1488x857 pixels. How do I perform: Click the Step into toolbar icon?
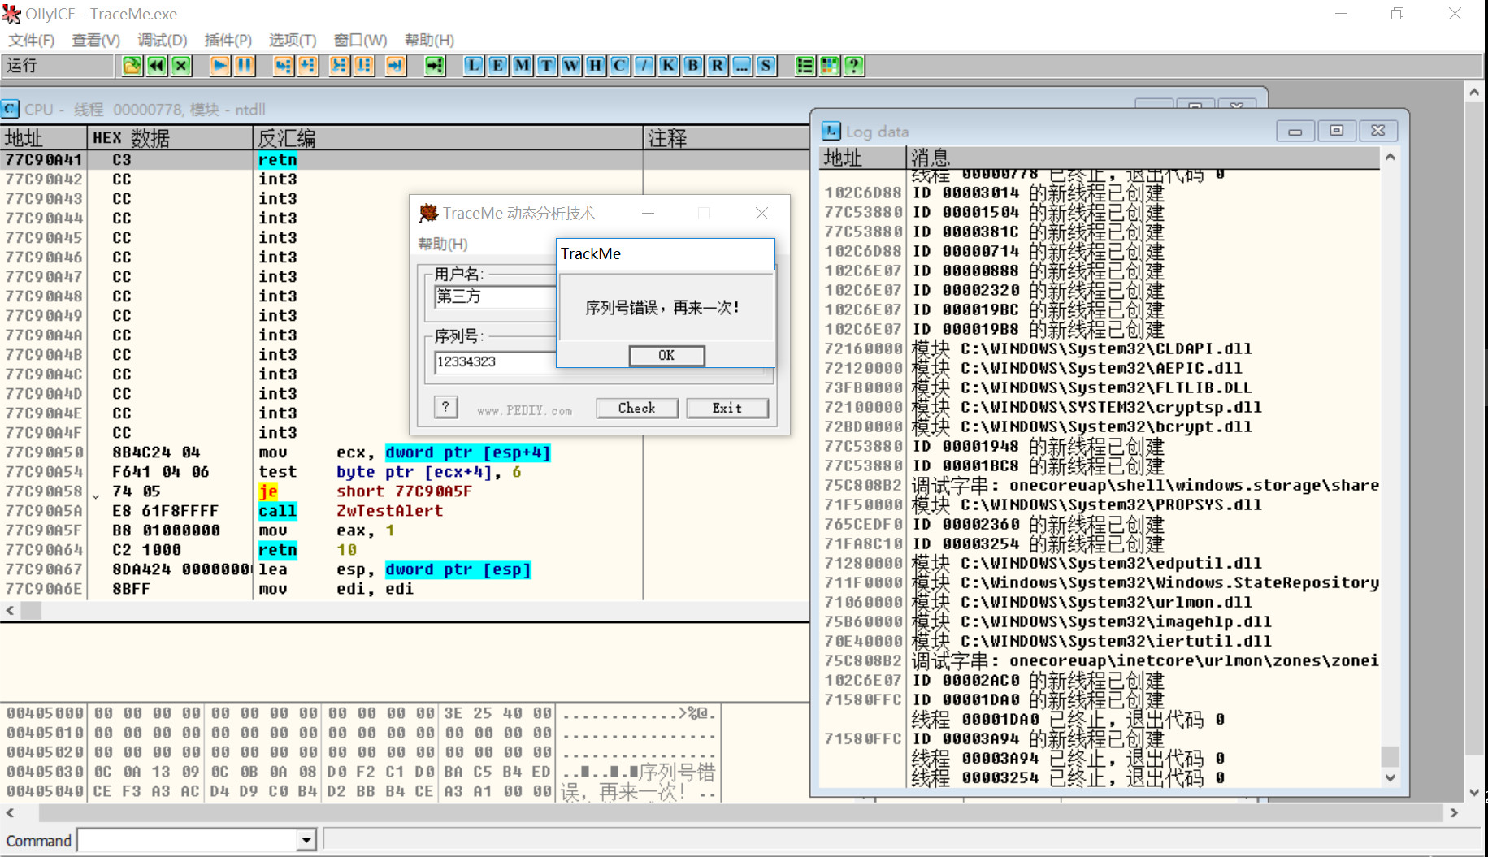point(283,66)
